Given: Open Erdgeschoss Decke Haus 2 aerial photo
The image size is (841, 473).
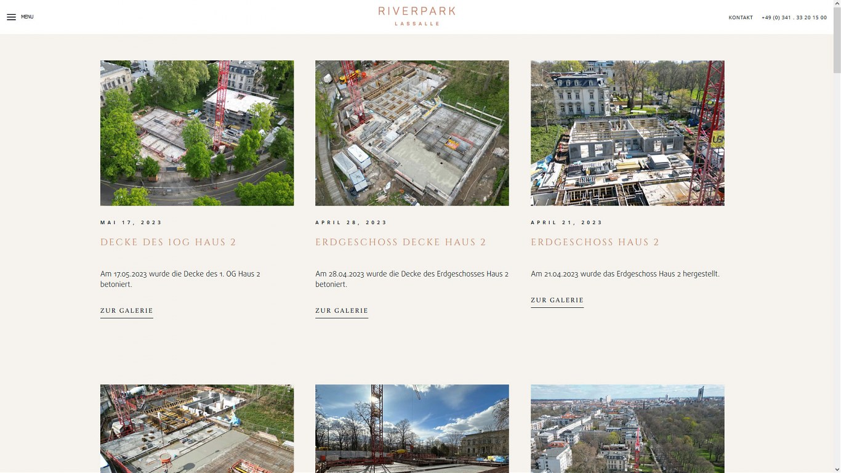Looking at the screenshot, I should (x=412, y=133).
